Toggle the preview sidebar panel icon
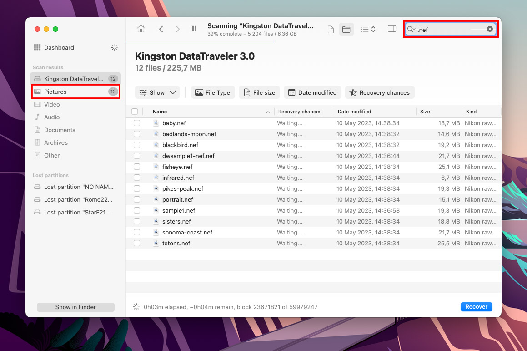This screenshot has width=527, height=351. point(391,28)
